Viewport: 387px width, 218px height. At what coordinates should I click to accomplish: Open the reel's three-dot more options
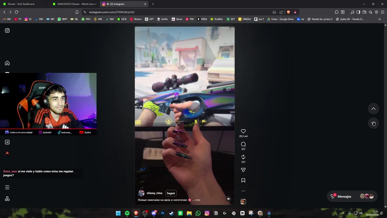tap(243, 191)
